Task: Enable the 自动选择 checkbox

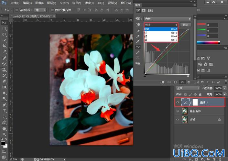Action: click(x=17, y=10)
